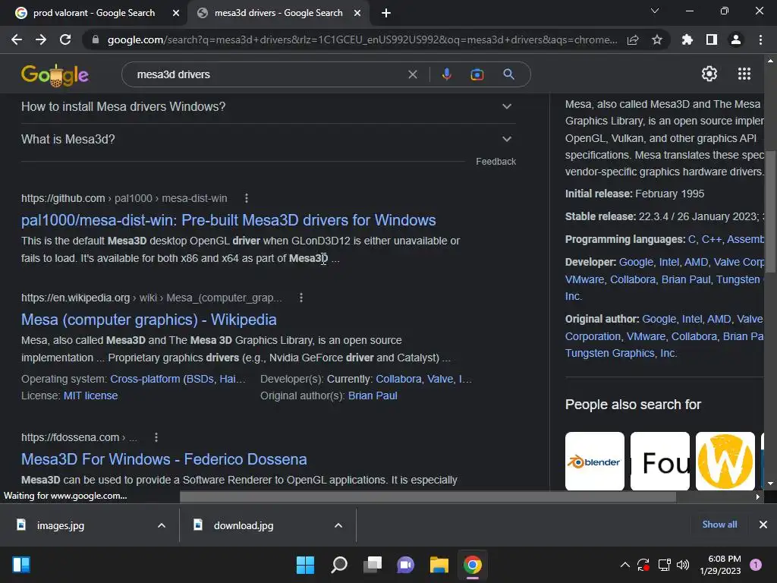
Task: Open Windows taskbar search
Action: coord(339,565)
